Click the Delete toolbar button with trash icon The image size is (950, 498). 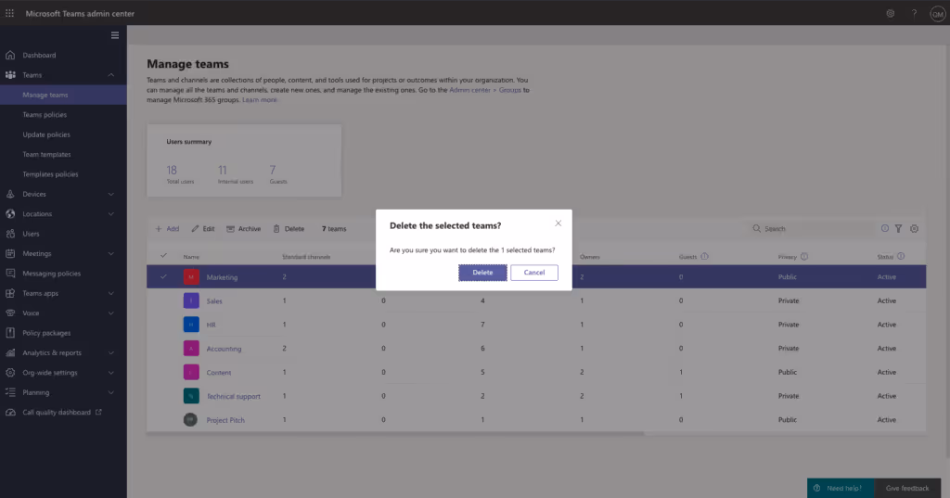pos(289,228)
